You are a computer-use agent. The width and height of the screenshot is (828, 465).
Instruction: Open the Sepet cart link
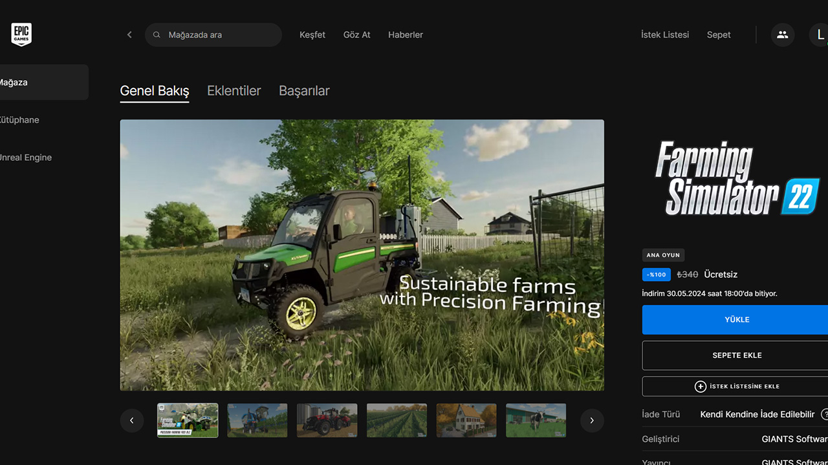pyautogui.click(x=719, y=35)
